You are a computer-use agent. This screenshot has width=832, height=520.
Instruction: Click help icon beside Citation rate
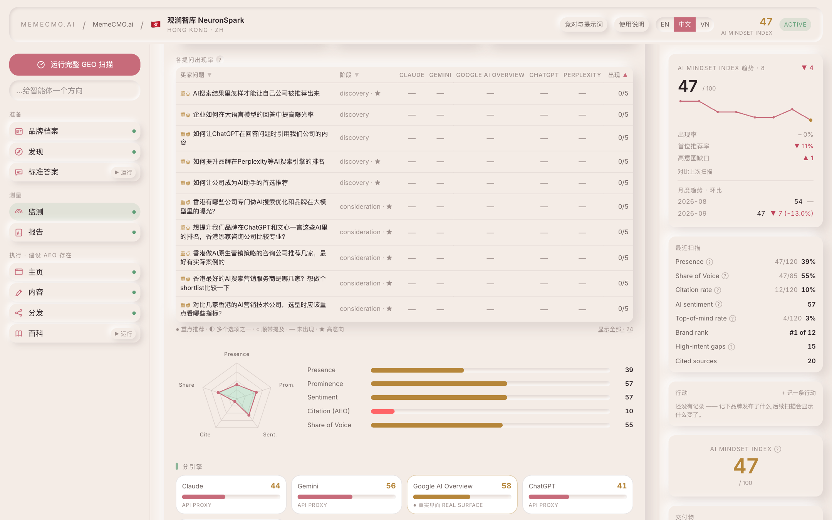(x=718, y=290)
